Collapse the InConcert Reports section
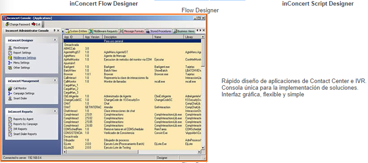This screenshot has height=163, width=368. (x=55, y=112)
